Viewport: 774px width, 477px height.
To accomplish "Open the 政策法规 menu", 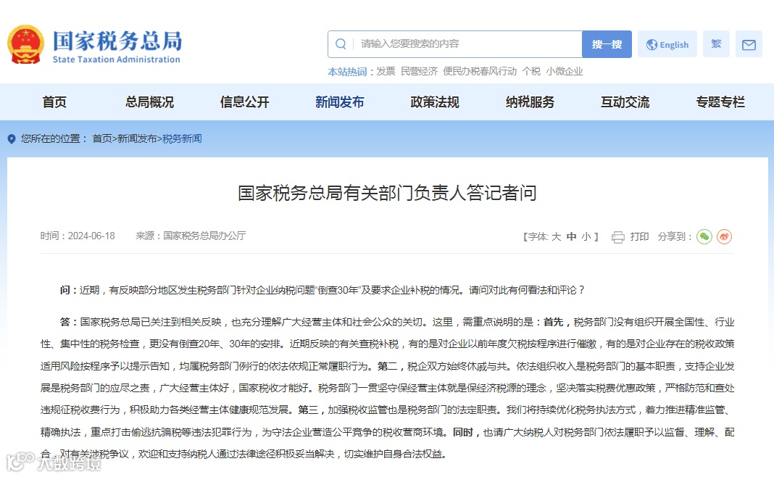I will pyautogui.click(x=435, y=102).
